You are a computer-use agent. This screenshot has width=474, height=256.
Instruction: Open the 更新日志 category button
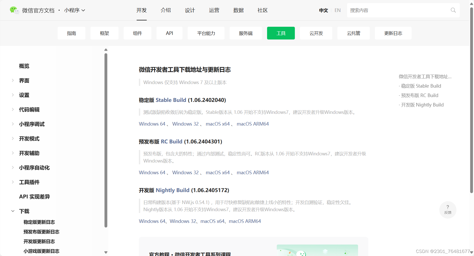pos(393,33)
